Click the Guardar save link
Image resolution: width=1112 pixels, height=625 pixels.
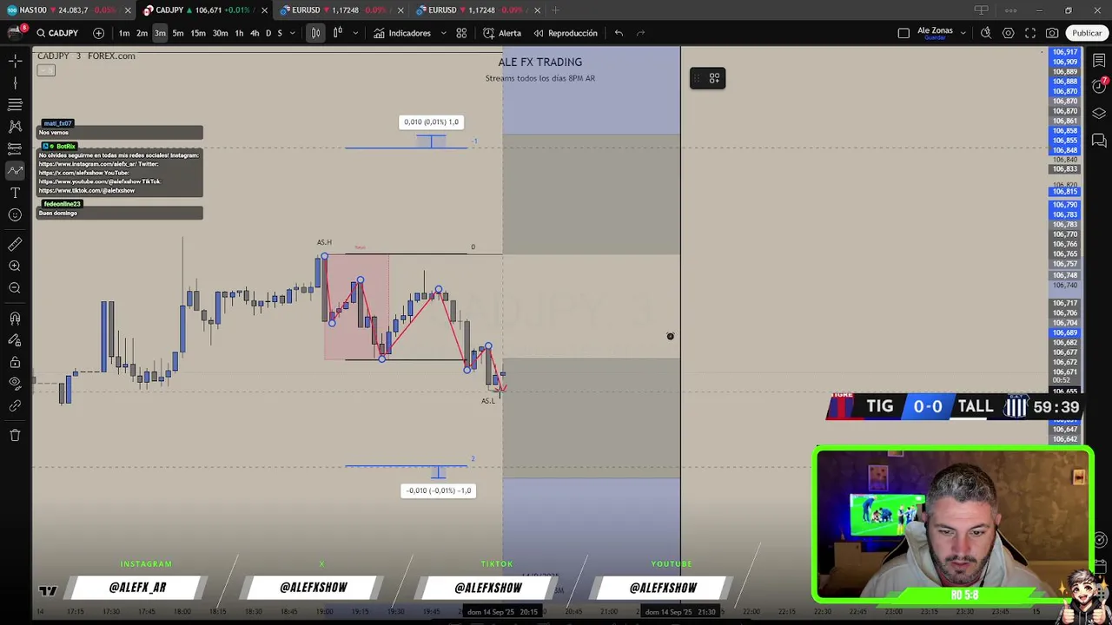tap(935, 38)
